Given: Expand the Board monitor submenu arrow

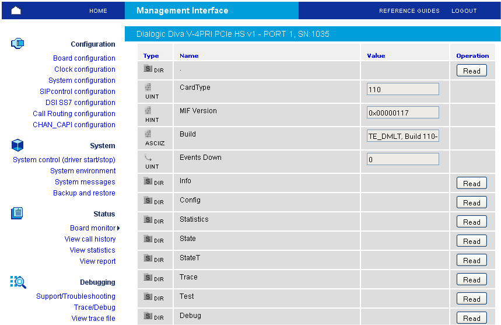Looking at the screenshot, I should point(118,228).
